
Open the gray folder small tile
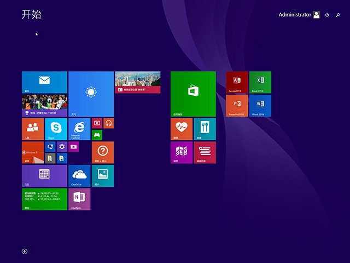coord(50,158)
